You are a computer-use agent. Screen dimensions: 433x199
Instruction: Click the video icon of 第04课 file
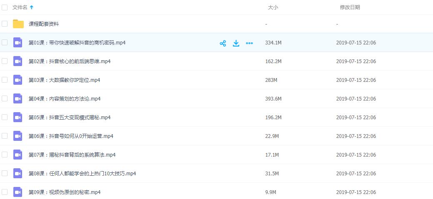tap(18, 99)
